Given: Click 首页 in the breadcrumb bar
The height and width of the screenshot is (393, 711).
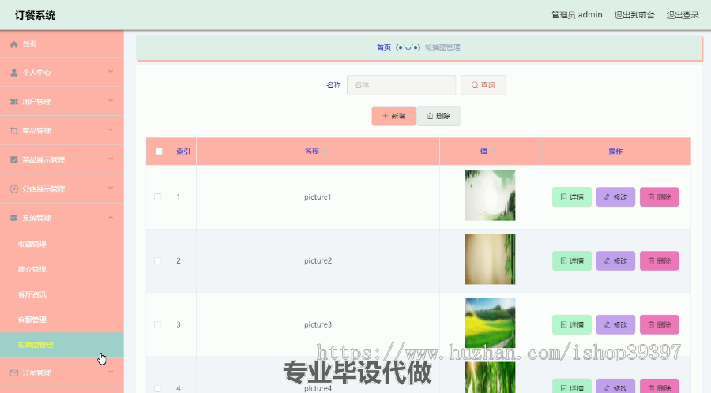Looking at the screenshot, I should click(384, 47).
